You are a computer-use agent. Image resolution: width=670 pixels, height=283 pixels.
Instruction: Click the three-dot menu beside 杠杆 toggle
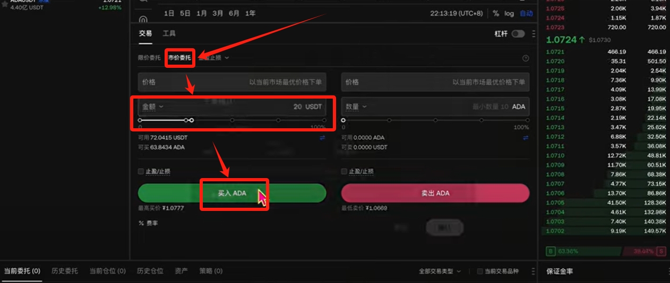tap(533, 34)
